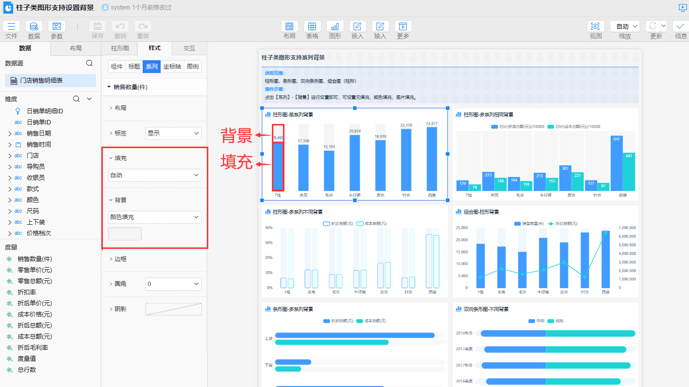689x387 pixels.
Task: Open the 文件 (File) menu icon
Action: click(x=11, y=27)
